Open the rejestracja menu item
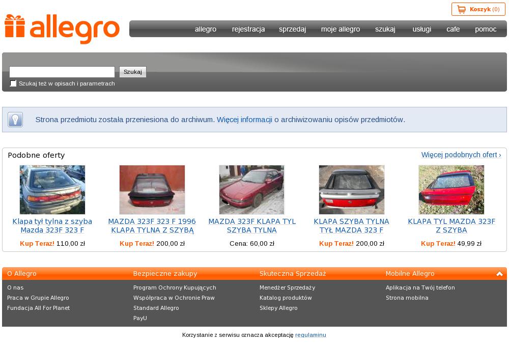Viewport: 509px width, 345px height. point(248,29)
